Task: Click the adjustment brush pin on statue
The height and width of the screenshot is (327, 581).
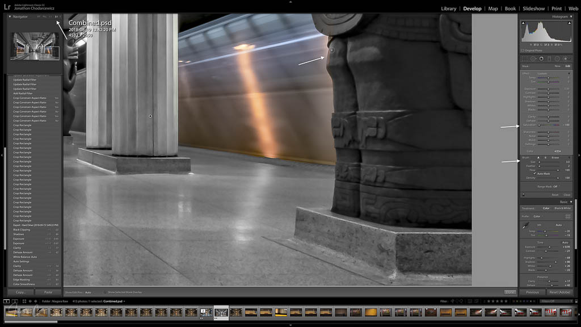Action: (x=332, y=51)
